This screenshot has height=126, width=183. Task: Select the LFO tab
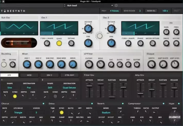(x=9, y=75)
